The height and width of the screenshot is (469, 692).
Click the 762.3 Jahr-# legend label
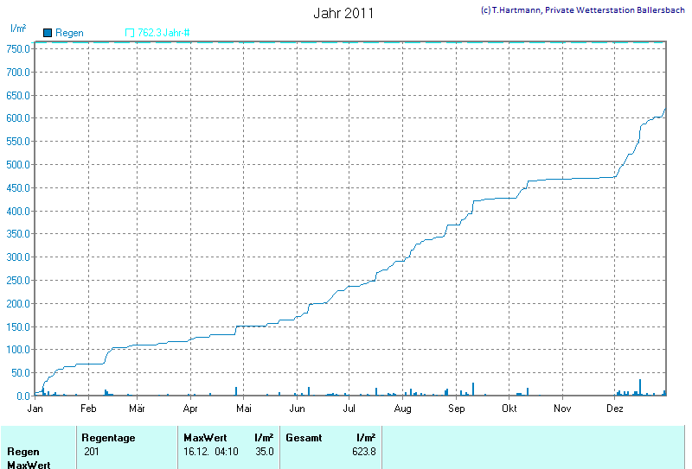(163, 33)
